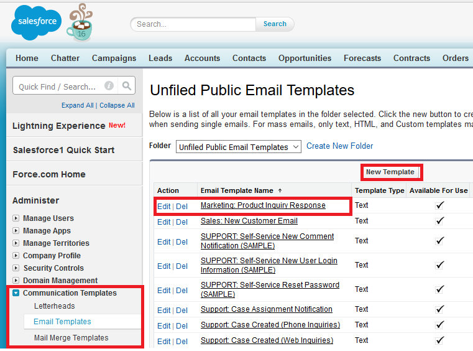Click the Email Template Name sort arrow
473x351 pixels.
point(279,190)
